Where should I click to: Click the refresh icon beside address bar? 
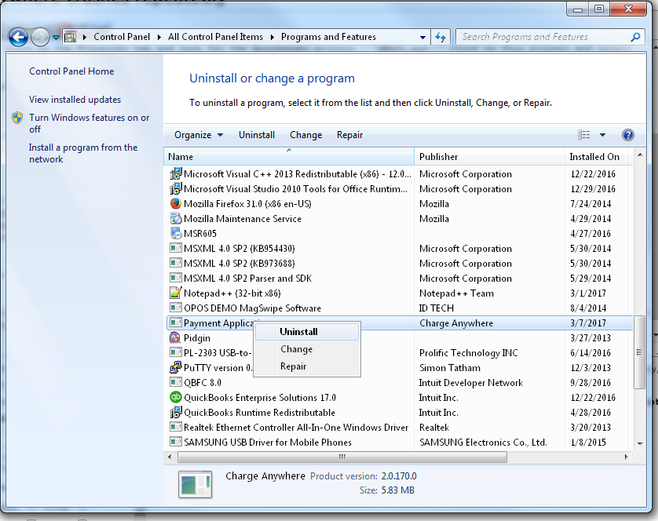click(440, 37)
